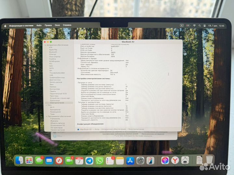Open Spotlight search in the menu bar
Image resolution: width=234 pixels, height=175 pixels.
point(200,26)
